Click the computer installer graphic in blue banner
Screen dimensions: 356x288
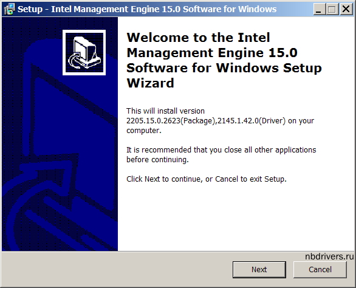(84, 52)
